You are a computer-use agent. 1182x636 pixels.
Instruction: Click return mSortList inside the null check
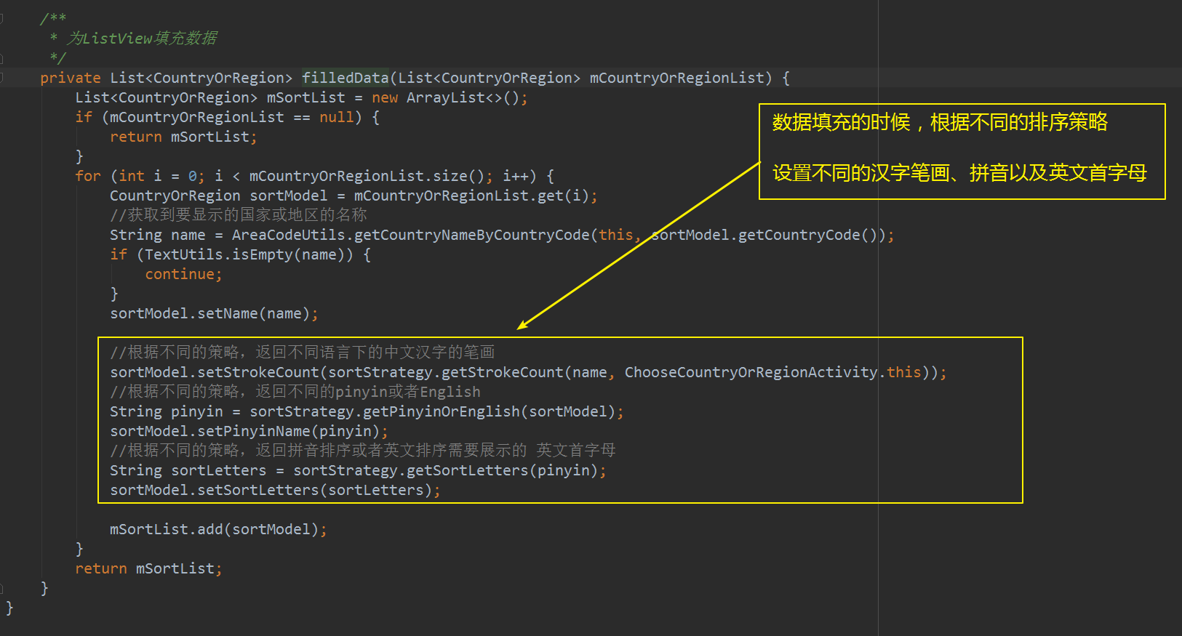tap(183, 137)
